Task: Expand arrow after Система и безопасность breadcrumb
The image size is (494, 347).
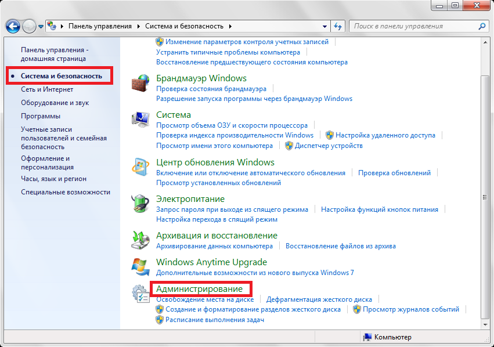Action: (230, 27)
